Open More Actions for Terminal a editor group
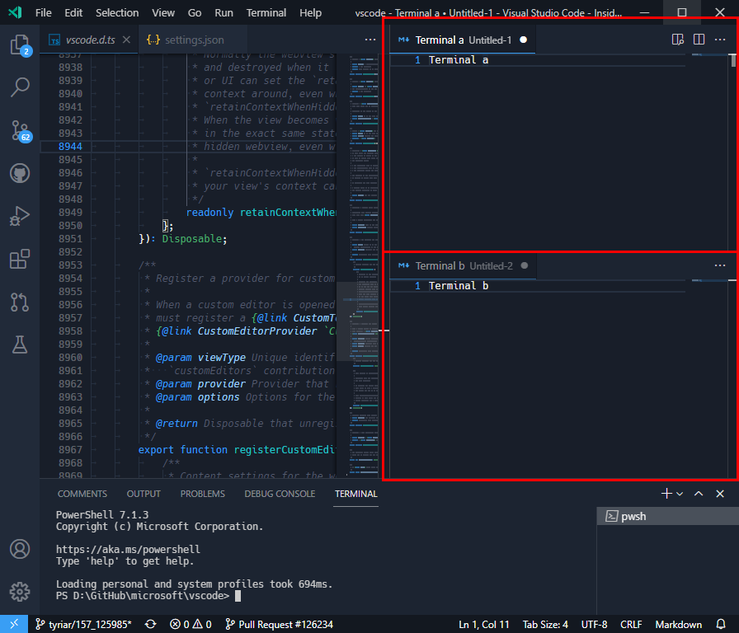Image resolution: width=739 pixels, height=633 pixels. (x=720, y=40)
